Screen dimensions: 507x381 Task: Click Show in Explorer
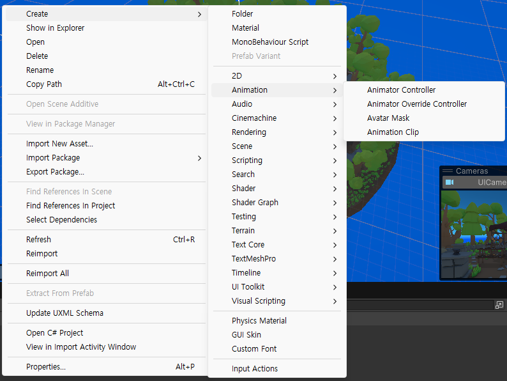(106, 28)
